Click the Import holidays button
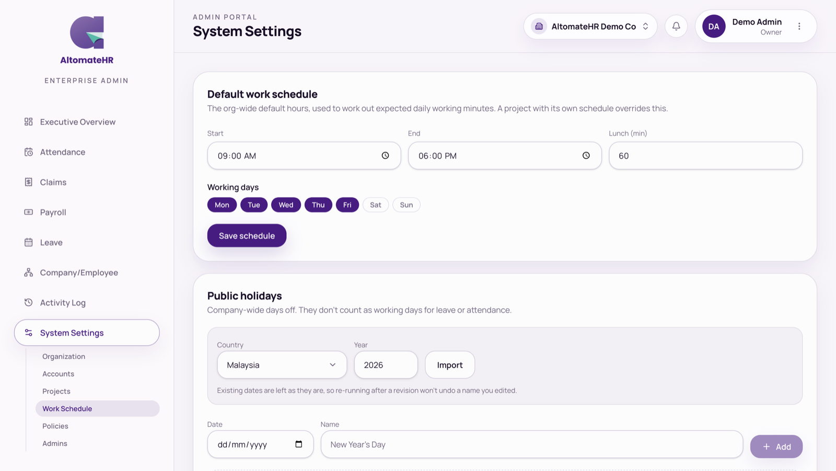Viewport: 836px width, 471px height. click(x=450, y=365)
